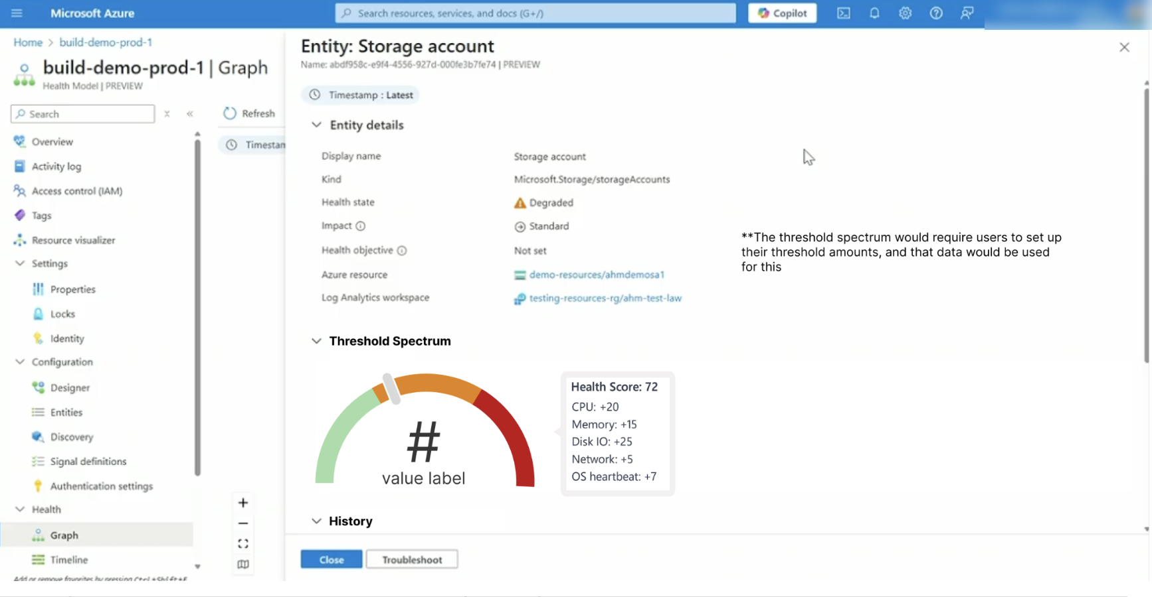Image resolution: width=1152 pixels, height=597 pixels.
Task: Toggle the graph minimap icon
Action: (243, 564)
